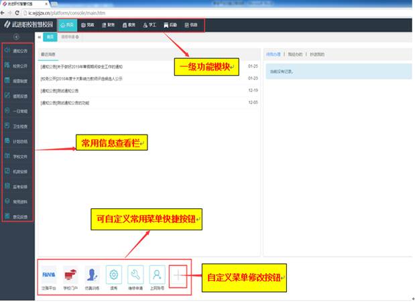Open the 常用资料 sidebar item
415x302 pixels.
tap(16, 202)
